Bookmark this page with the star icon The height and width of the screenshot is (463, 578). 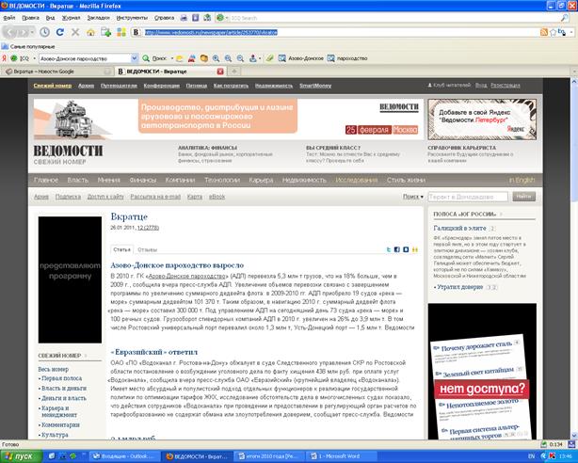pyautogui.click(x=553, y=32)
